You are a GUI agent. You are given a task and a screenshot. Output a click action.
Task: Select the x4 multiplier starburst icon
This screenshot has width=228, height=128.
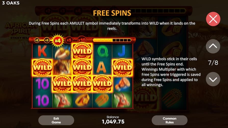(58, 40)
